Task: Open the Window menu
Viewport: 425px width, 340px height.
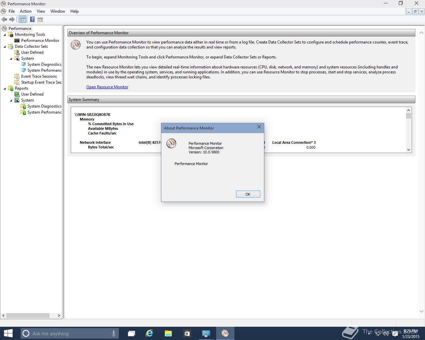Action: tap(58, 11)
